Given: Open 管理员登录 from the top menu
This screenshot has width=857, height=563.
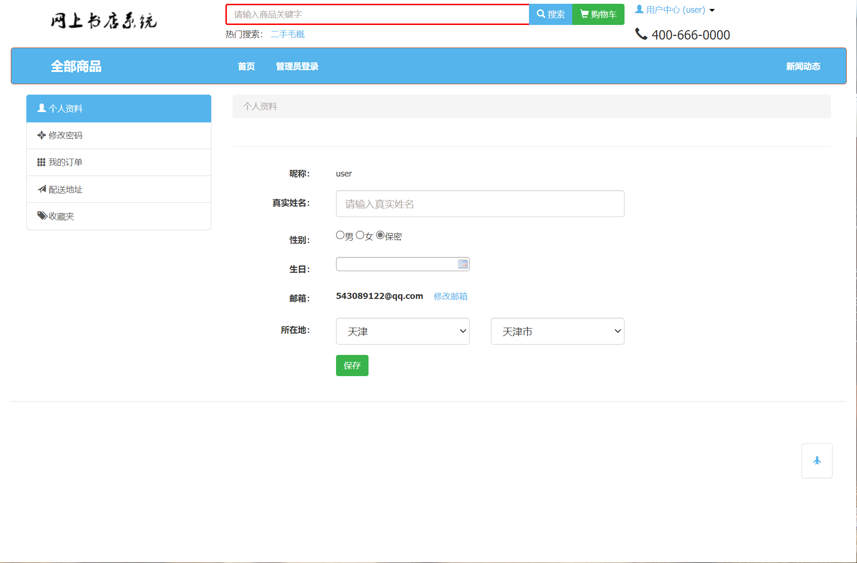Looking at the screenshot, I should click(x=297, y=66).
